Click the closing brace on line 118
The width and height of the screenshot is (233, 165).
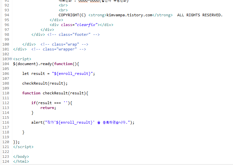click(x=23, y=132)
